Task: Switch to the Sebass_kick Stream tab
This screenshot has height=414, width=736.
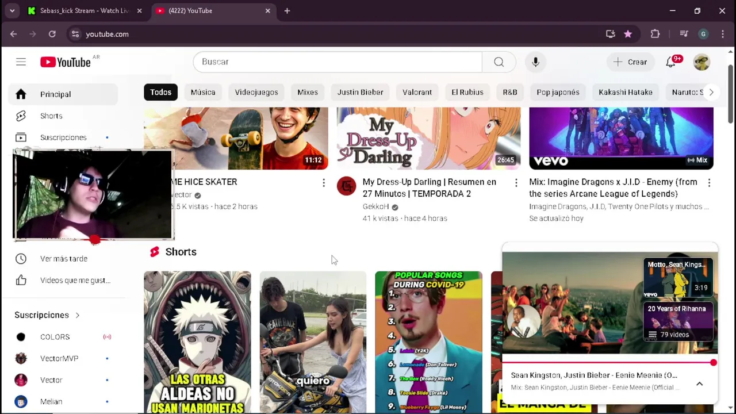Action: click(x=83, y=10)
